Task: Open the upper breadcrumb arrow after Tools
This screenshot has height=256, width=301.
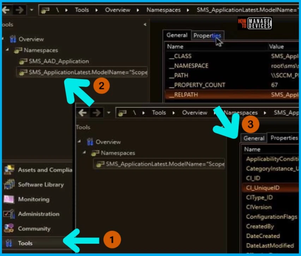Action: [97, 10]
